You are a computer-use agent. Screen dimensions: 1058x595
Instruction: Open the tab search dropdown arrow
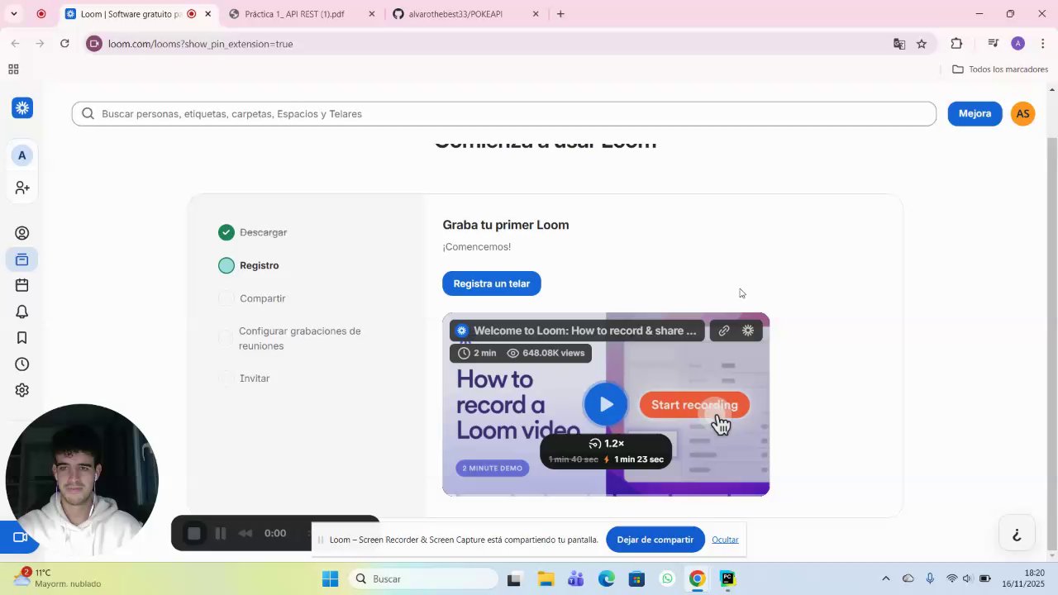point(13,14)
